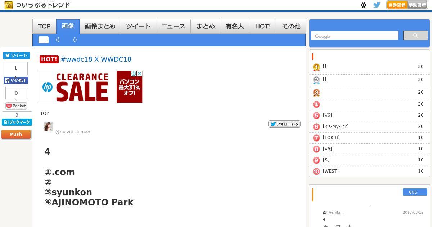The height and width of the screenshot is (227, 432).
Task: Click the small TOP breadcrumb link
Action: coord(45,113)
